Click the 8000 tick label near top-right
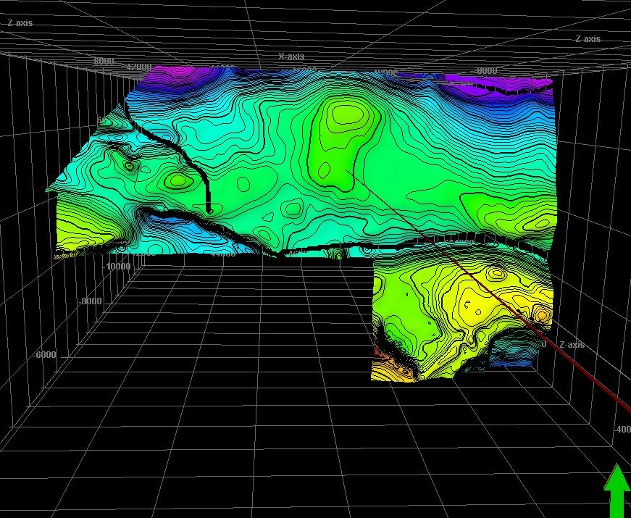Viewport: 631px width, 518px height. tap(486, 71)
